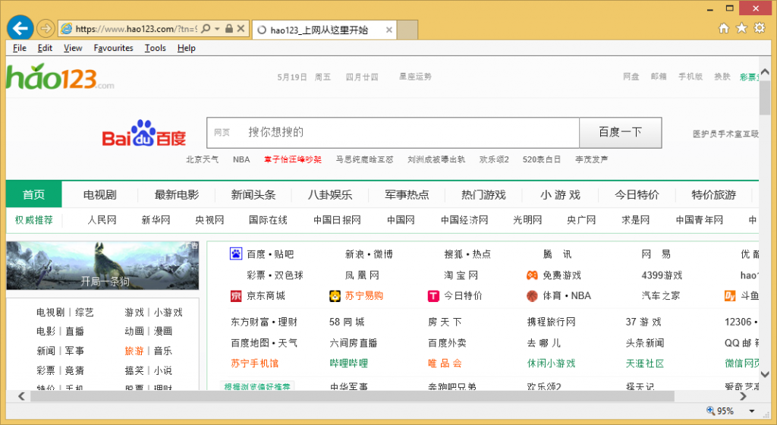This screenshot has width=777, height=425.
Task: Expand the address bar autocomplete dropdown arrow
Action: point(216,29)
